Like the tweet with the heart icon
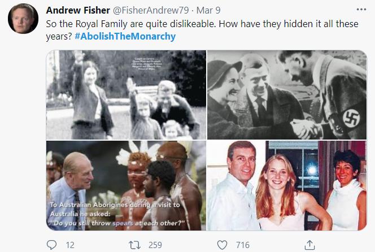This screenshot has height=252, width=375. pyautogui.click(x=223, y=245)
